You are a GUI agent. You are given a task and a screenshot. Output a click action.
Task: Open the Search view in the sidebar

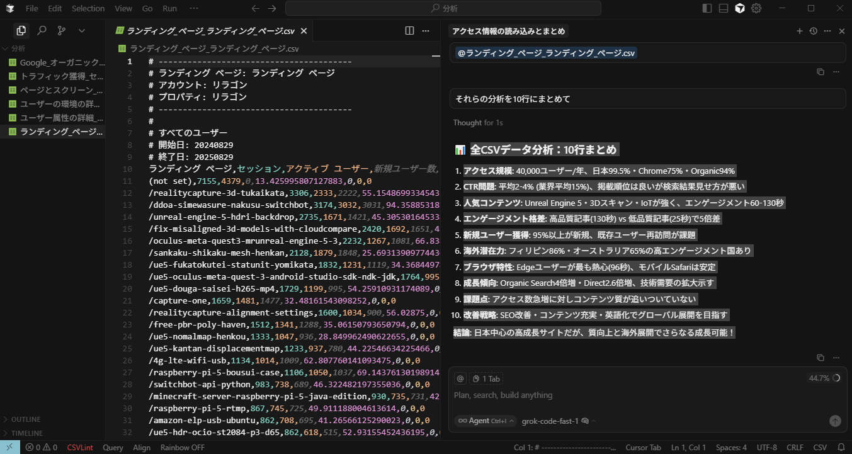coord(42,30)
